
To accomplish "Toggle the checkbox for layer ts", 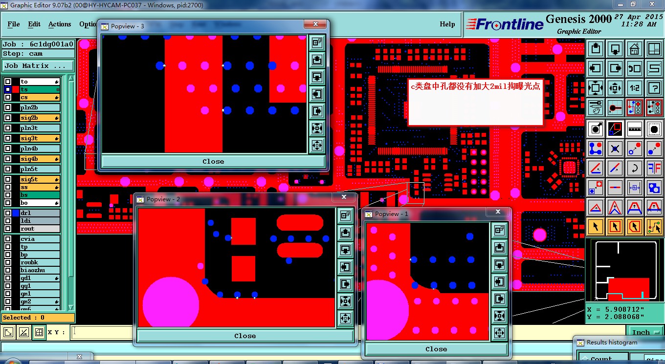I will [8, 89].
